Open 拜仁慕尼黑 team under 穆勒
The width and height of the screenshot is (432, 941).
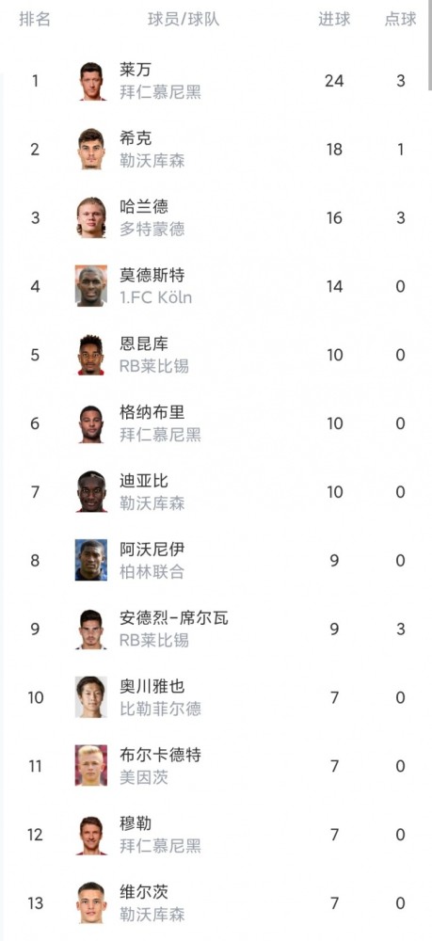[160, 846]
